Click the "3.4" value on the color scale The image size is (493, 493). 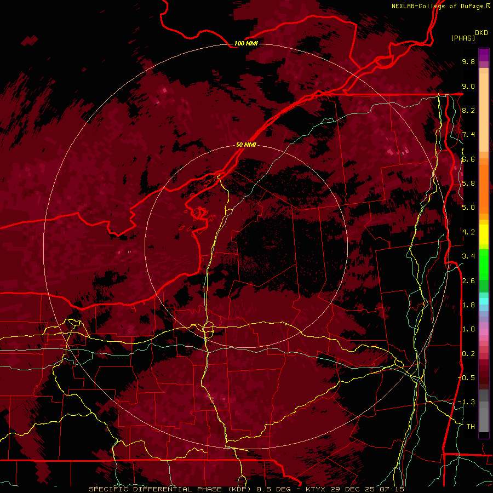[x=468, y=256]
